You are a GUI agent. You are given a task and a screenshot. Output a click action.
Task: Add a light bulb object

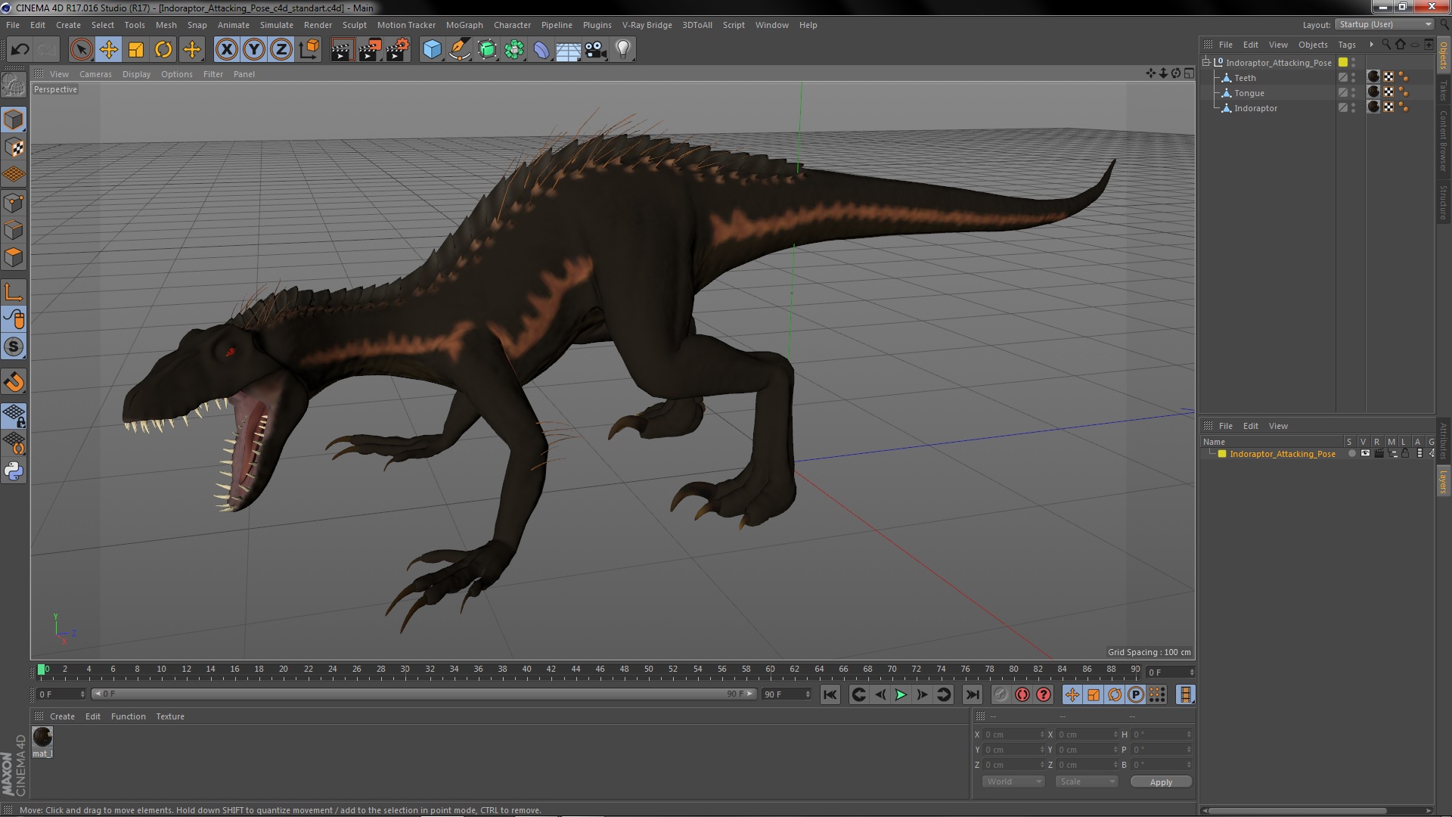click(x=623, y=50)
